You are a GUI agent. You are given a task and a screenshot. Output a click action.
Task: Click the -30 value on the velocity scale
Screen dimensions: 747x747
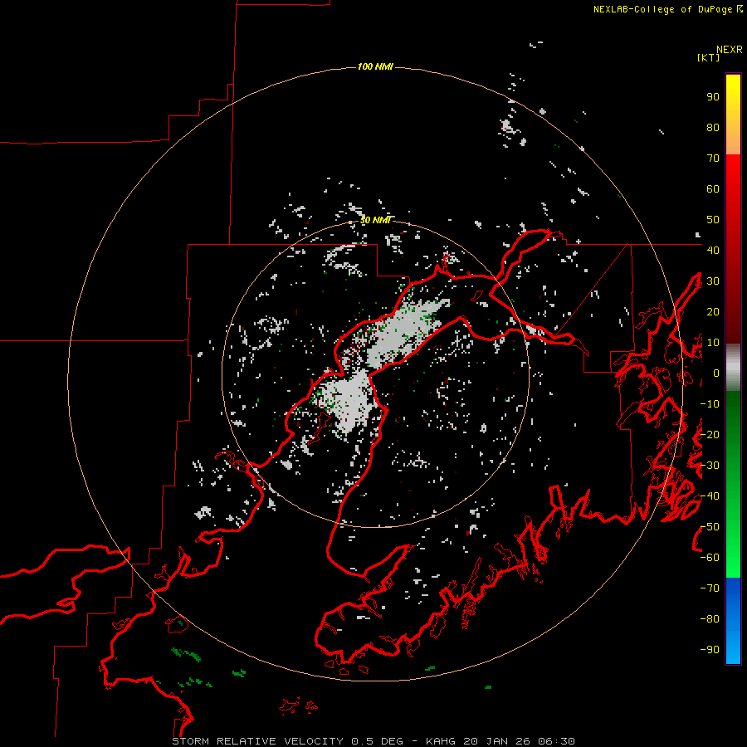click(x=710, y=466)
